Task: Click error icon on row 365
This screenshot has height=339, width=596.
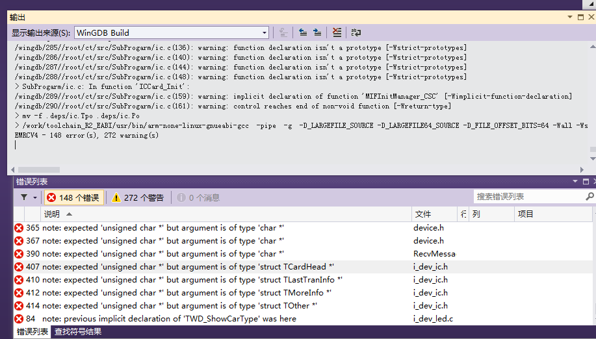Action: tap(19, 228)
